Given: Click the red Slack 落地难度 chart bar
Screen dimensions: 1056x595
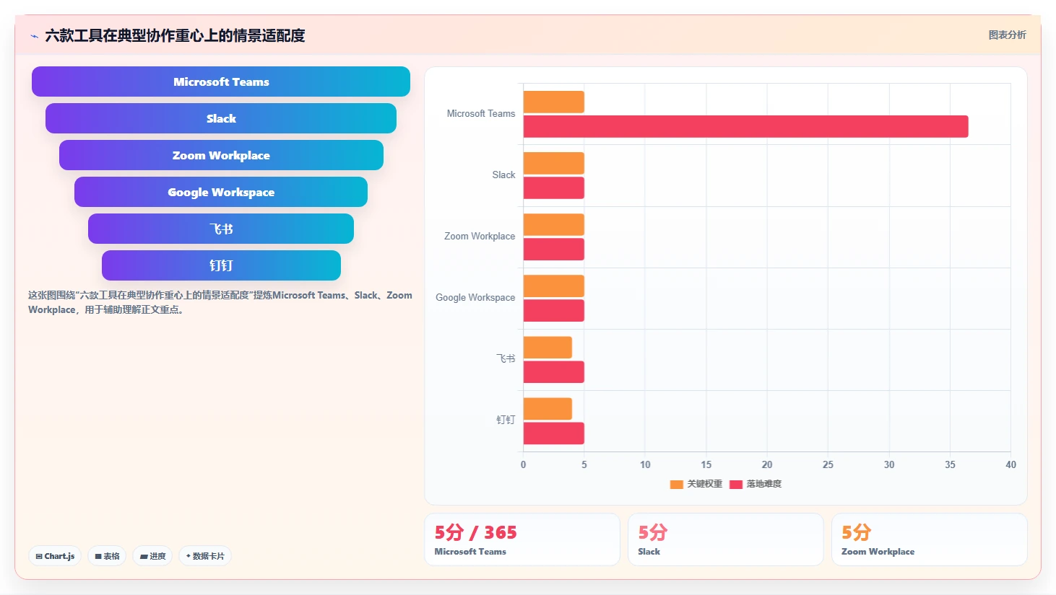Looking at the screenshot, I should (x=554, y=188).
